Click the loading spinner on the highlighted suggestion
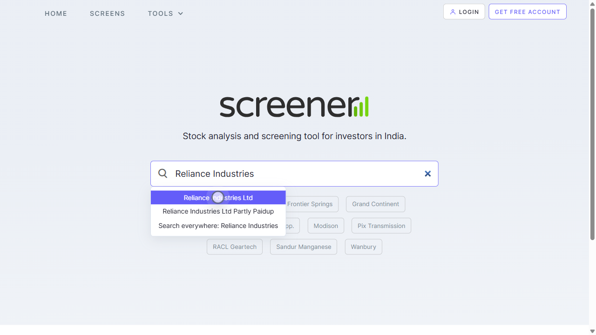 click(218, 197)
